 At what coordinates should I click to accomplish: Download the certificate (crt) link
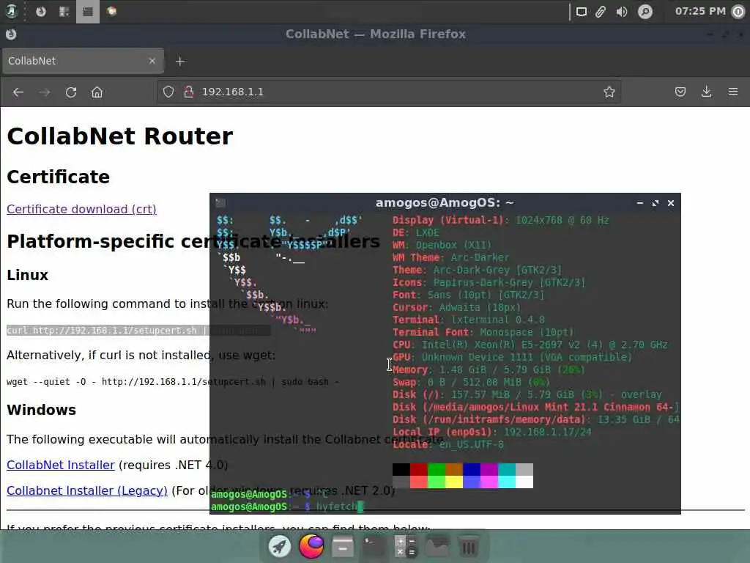point(81,209)
